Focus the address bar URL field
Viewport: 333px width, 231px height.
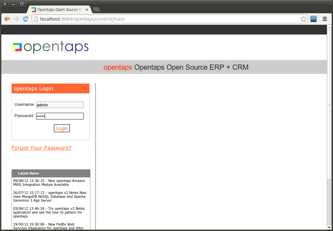(x=169, y=19)
